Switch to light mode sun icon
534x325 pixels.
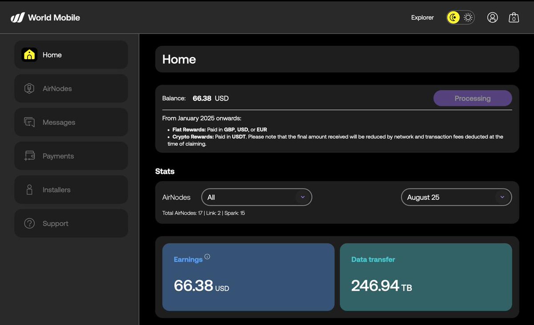[x=468, y=18]
